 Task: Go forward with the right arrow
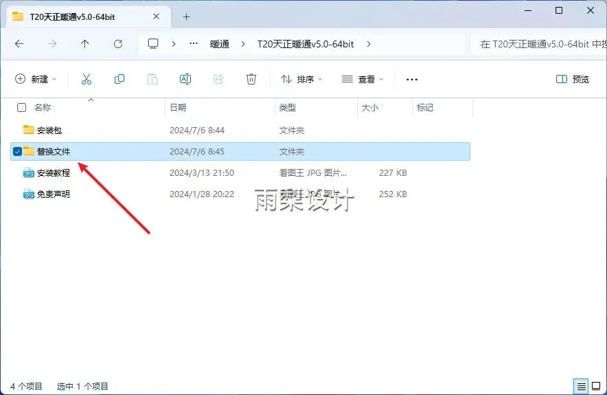(x=52, y=44)
